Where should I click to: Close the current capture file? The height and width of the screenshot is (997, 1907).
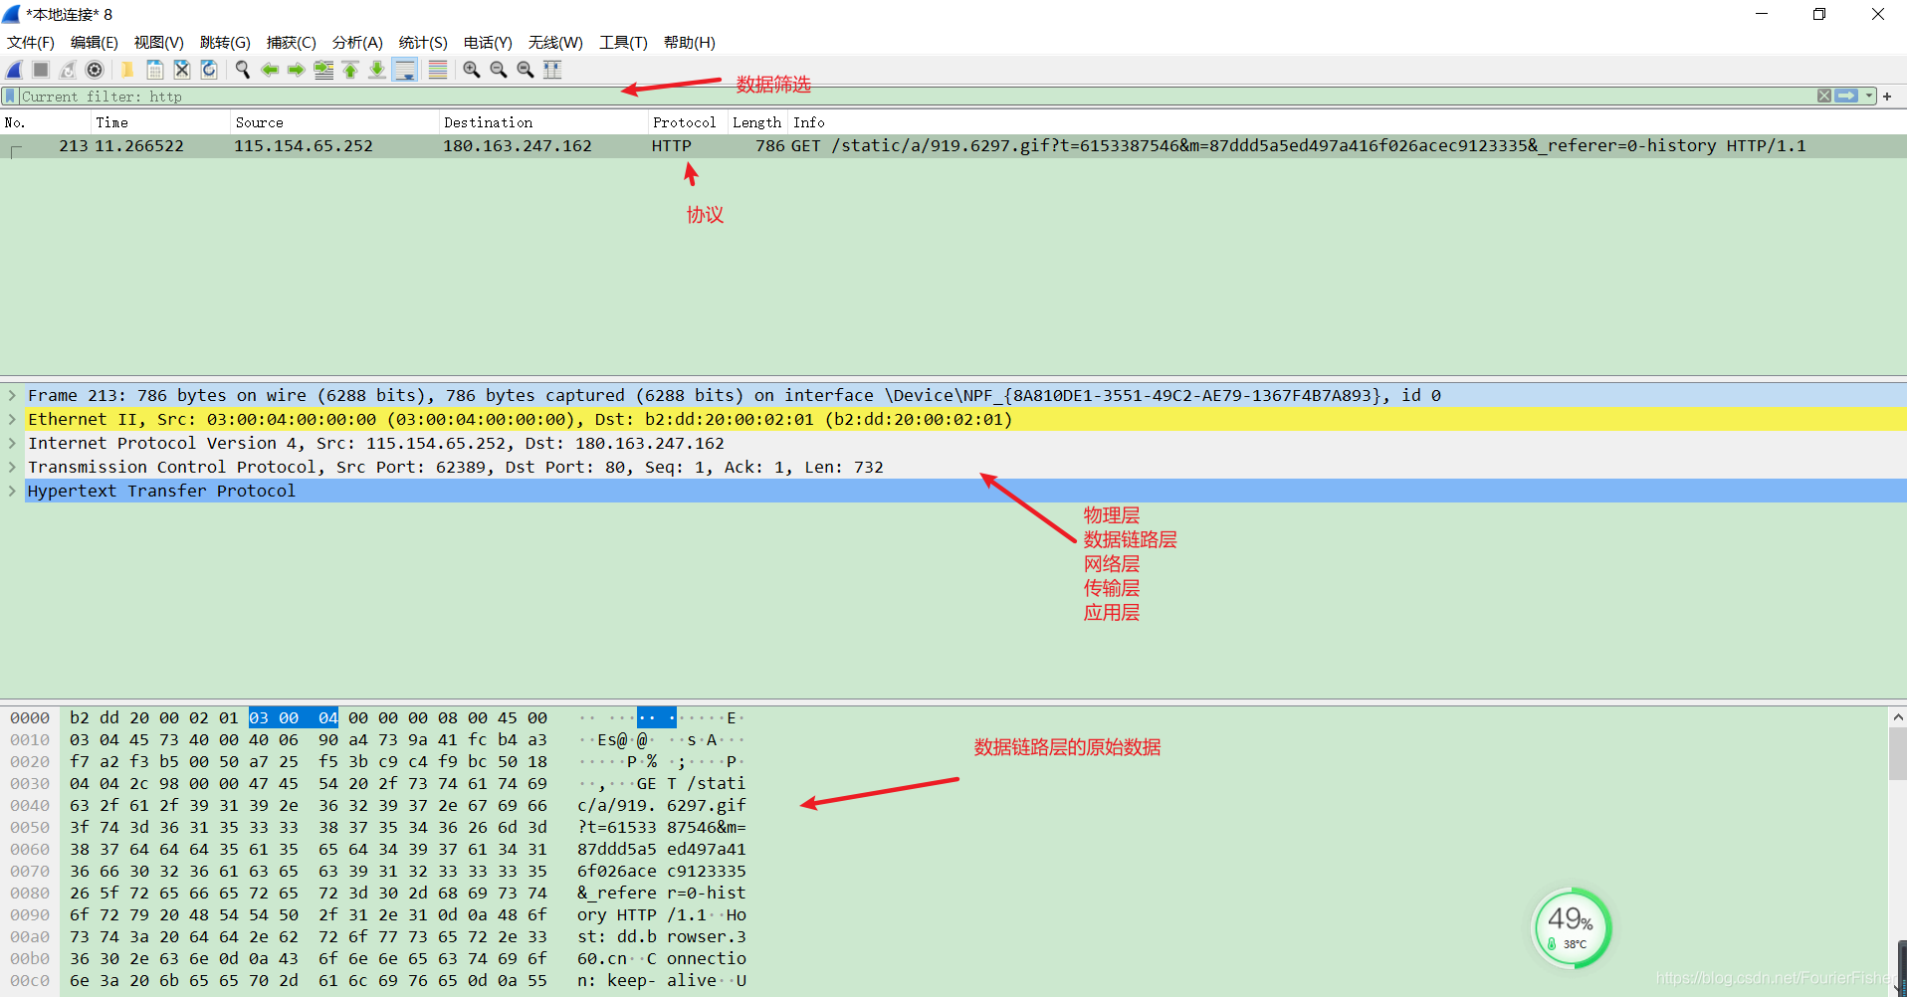pos(181,70)
